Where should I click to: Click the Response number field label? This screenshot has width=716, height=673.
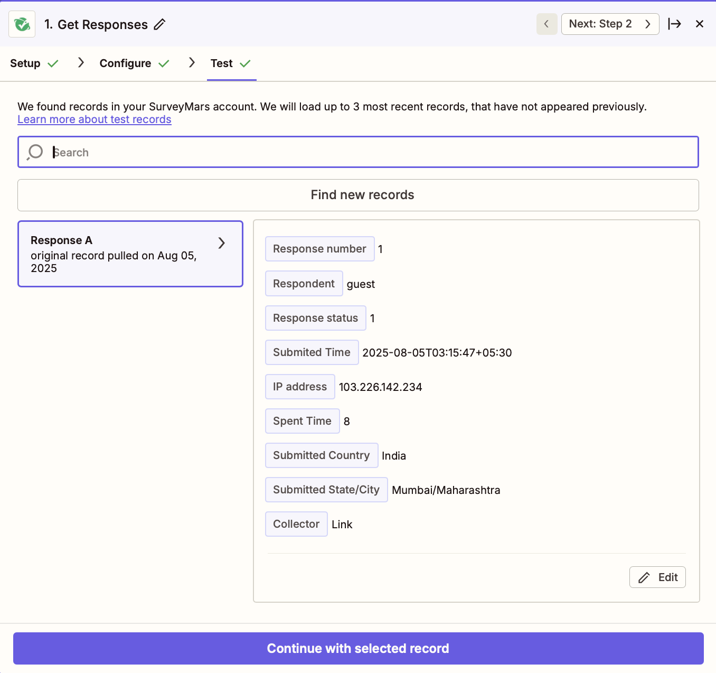coord(320,249)
